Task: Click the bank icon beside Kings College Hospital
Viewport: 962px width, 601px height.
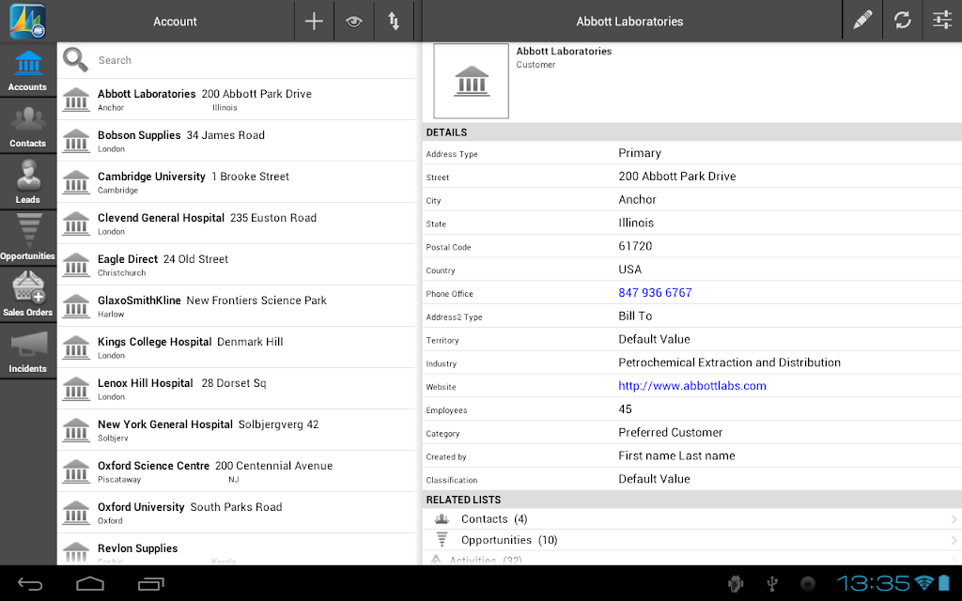Action: point(76,347)
